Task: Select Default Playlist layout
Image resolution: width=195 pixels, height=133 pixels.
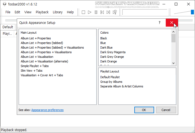Action: pos(110,77)
